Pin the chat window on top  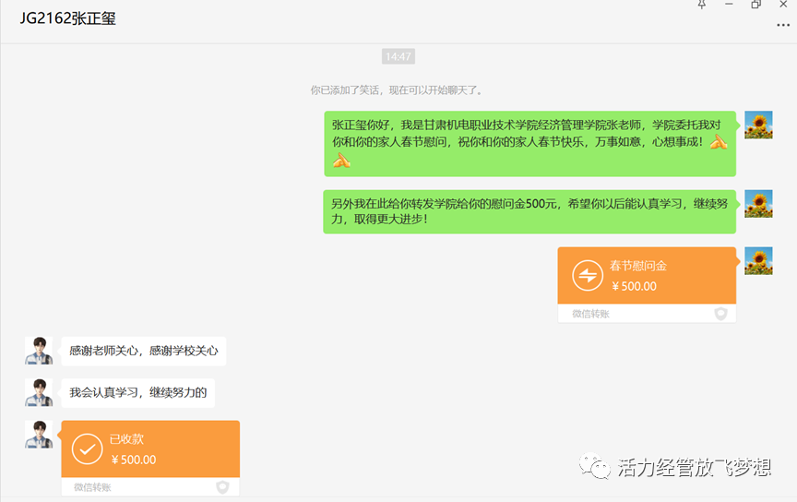[702, 5]
